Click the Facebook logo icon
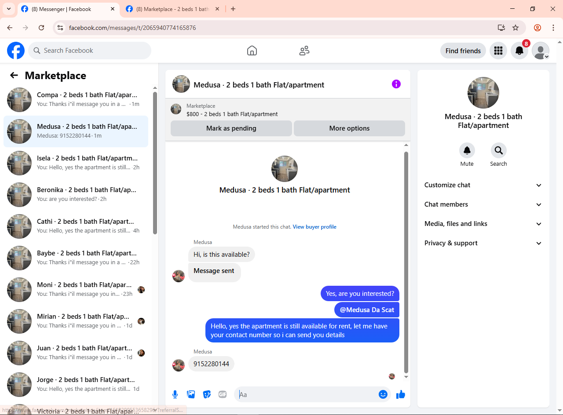This screenshot has width=563, height=415. pyautogui.click(x=16, y=51)
